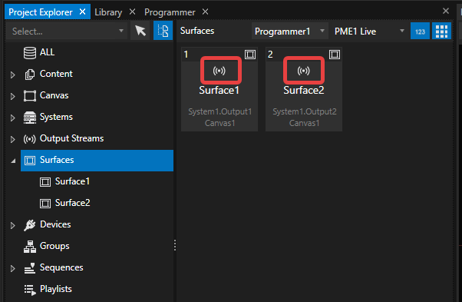This screenshot has width=462, height=302.
Task: Expand the Systems tree node
Action: (13, 118)
